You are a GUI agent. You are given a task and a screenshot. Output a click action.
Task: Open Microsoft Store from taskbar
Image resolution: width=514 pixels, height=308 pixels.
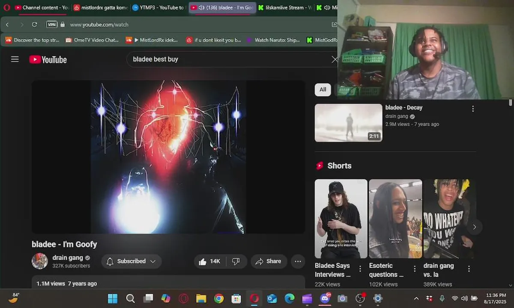236,299
